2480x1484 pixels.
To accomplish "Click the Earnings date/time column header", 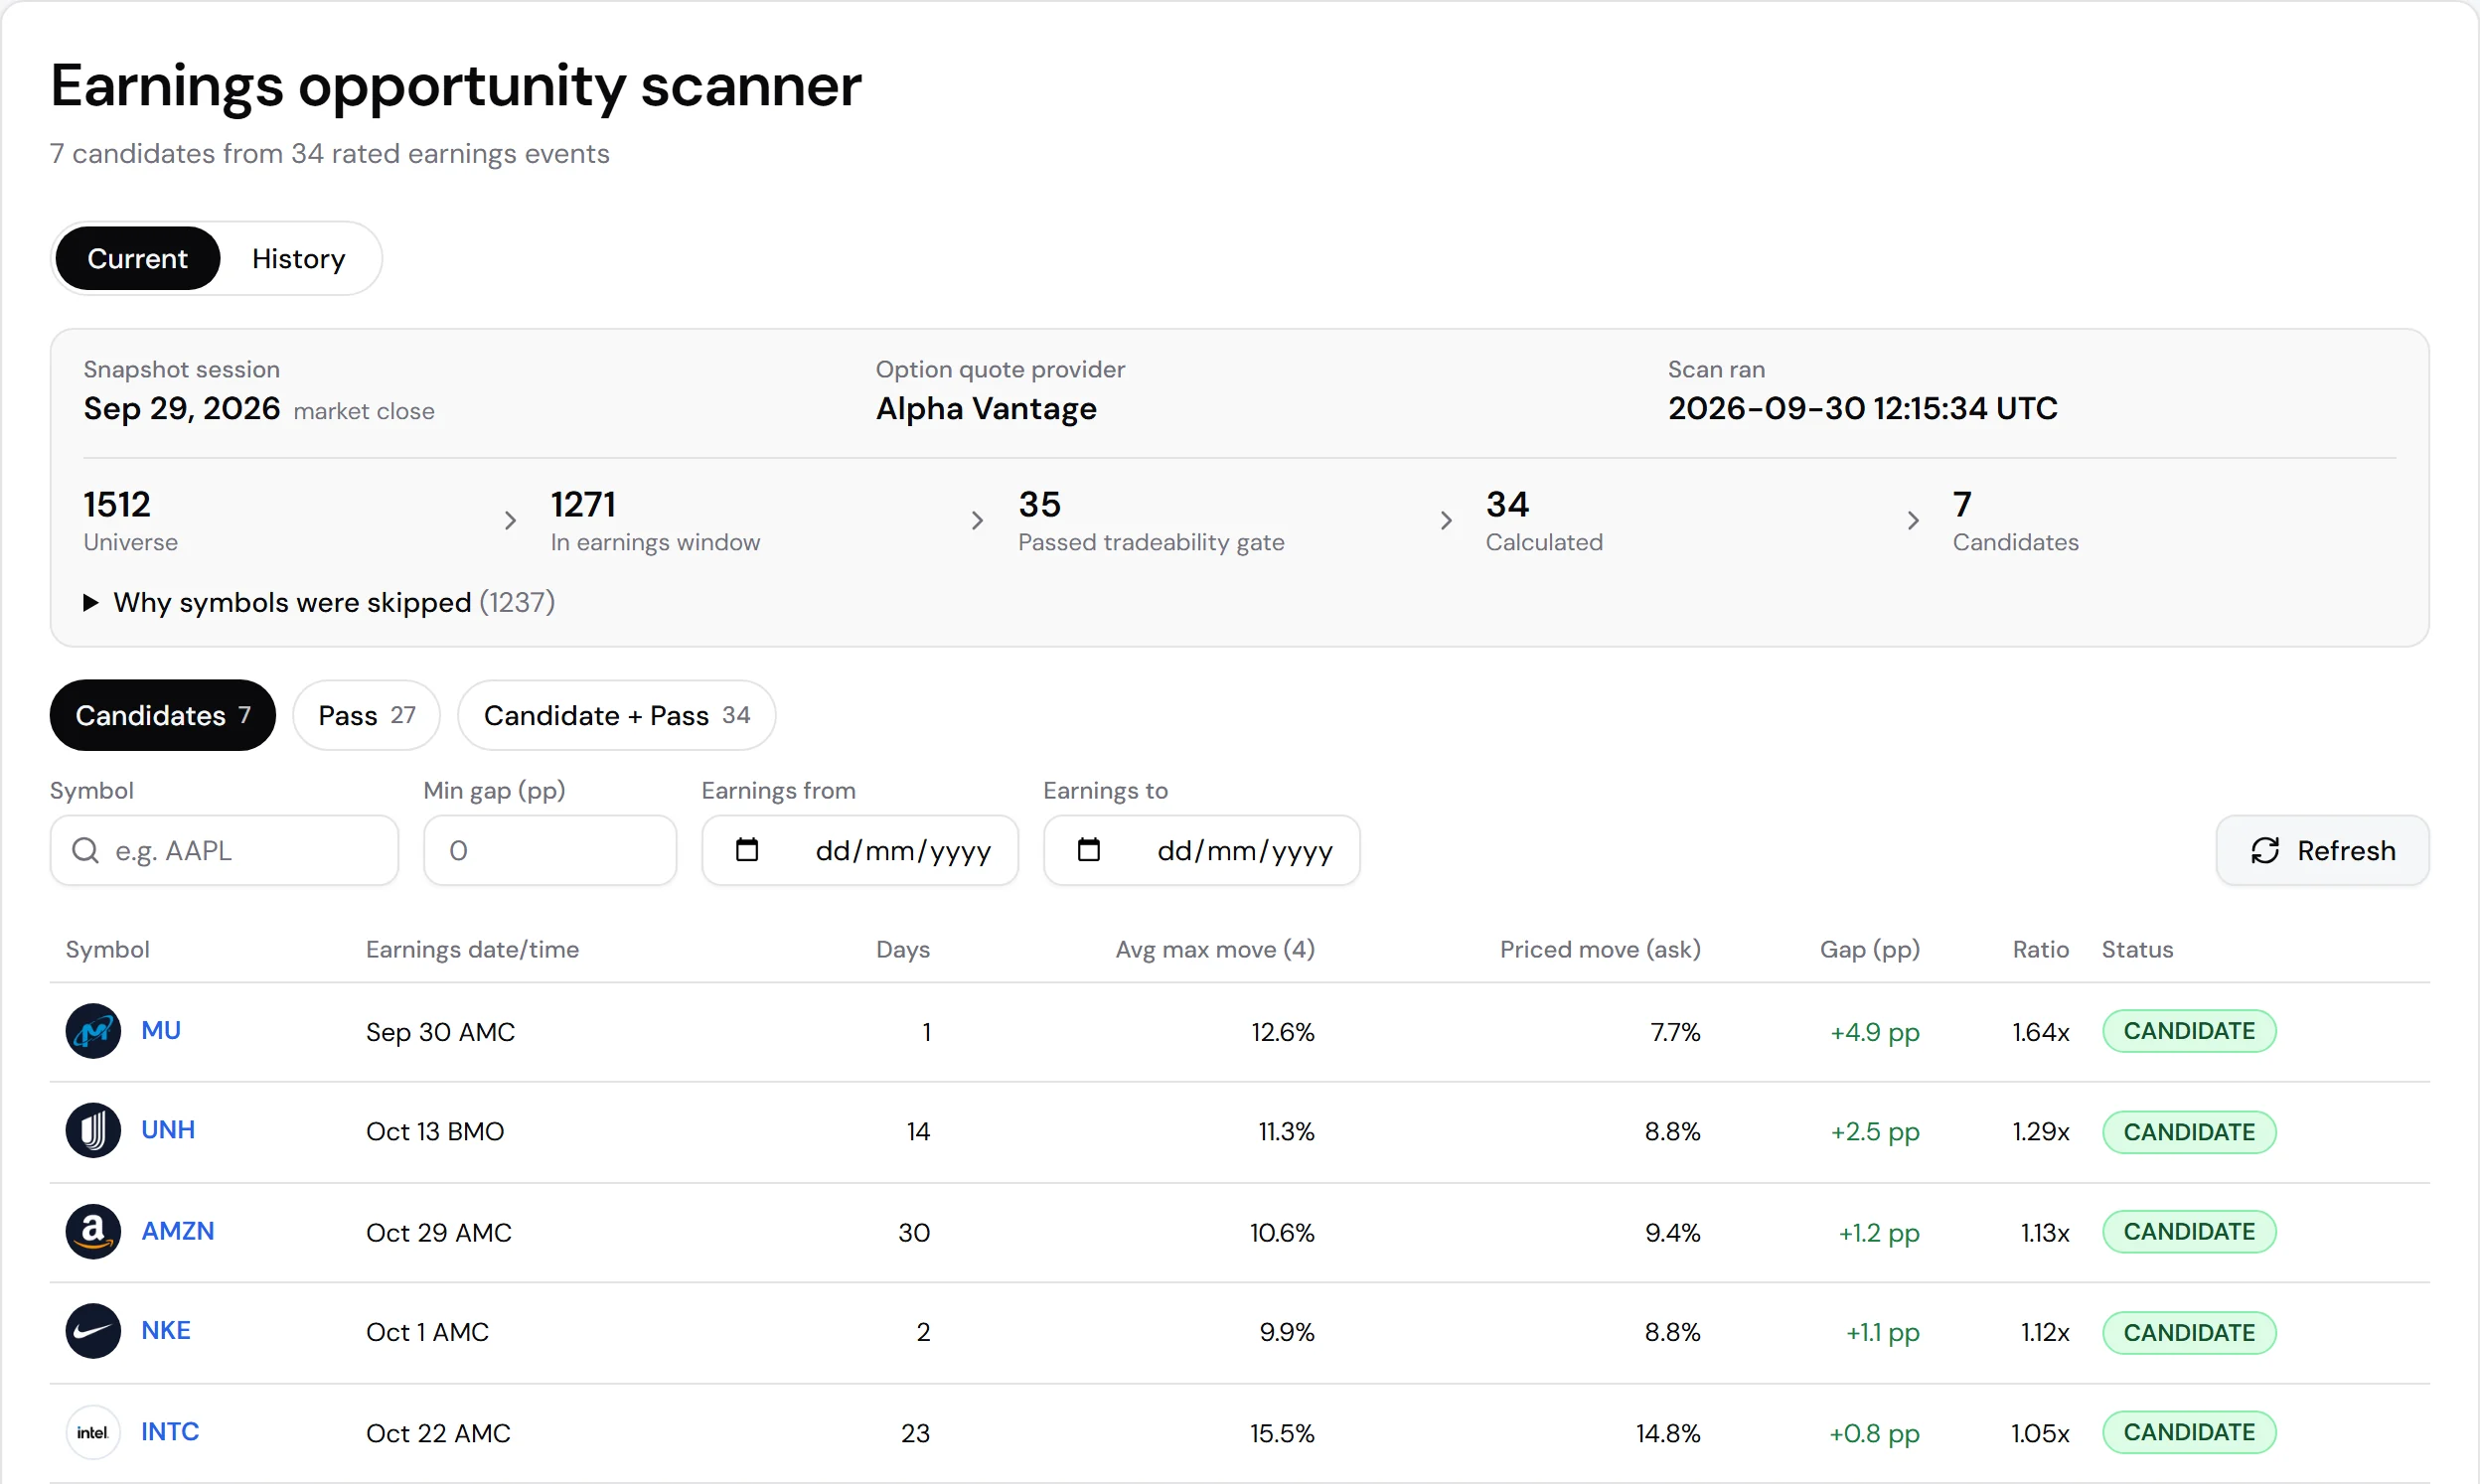I will (472, 950).
